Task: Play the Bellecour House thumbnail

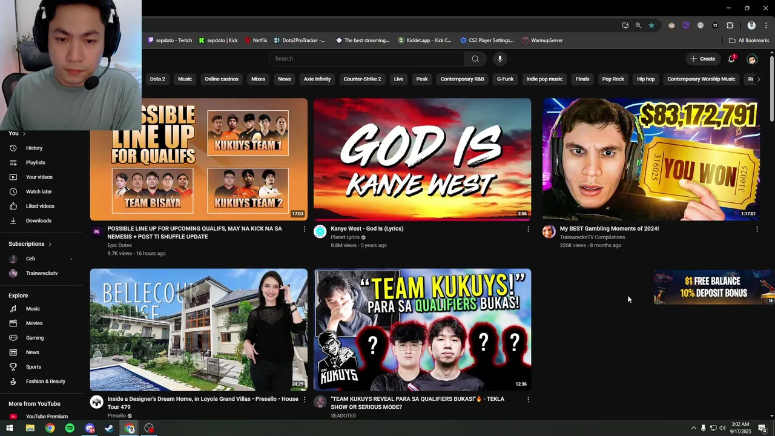Action: (x=199, y=330)
